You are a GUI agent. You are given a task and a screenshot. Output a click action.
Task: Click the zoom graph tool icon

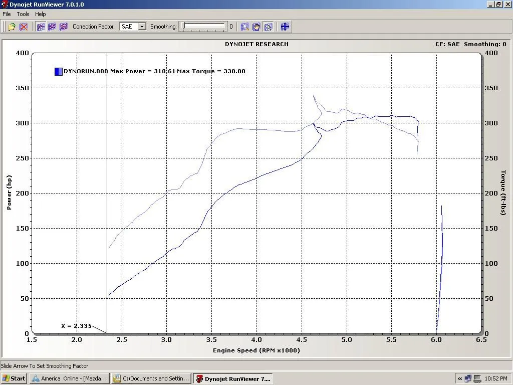(x=245, y=27)
